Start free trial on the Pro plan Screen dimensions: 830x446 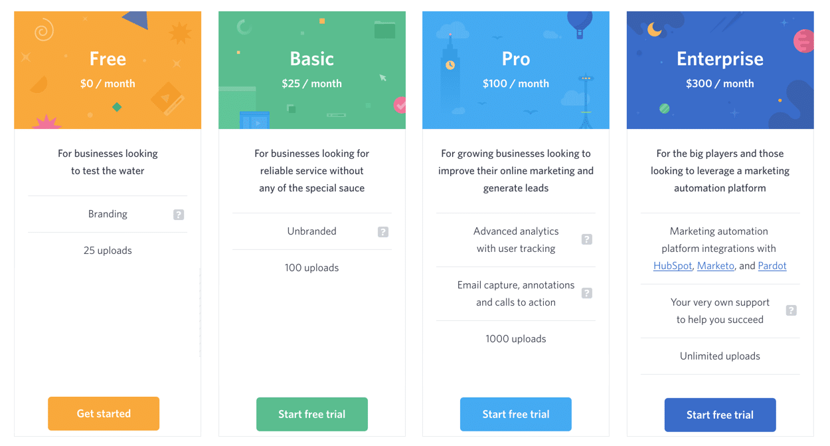click(x=515, y=414)
